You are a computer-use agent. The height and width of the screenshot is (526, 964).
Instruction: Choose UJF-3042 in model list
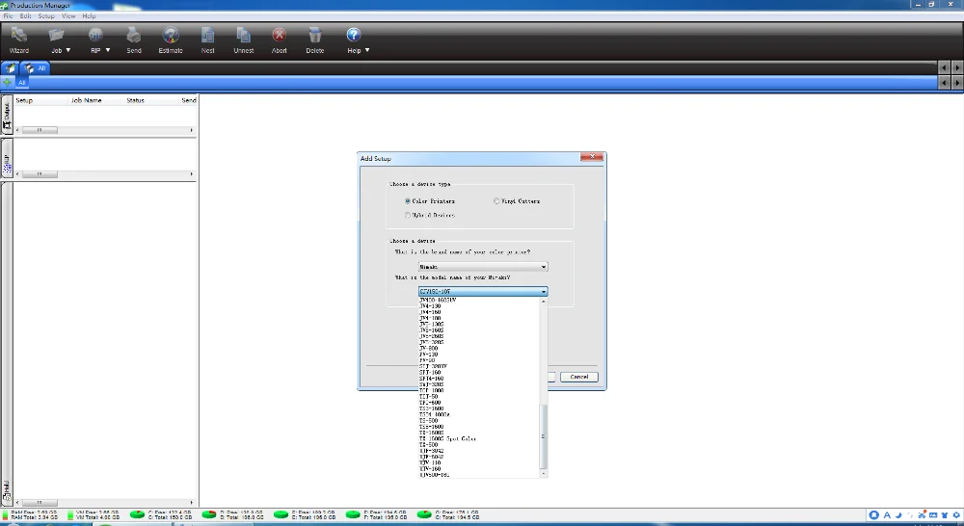[479, 451]
